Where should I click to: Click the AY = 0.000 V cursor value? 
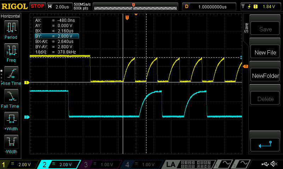(x=65, y=26)
